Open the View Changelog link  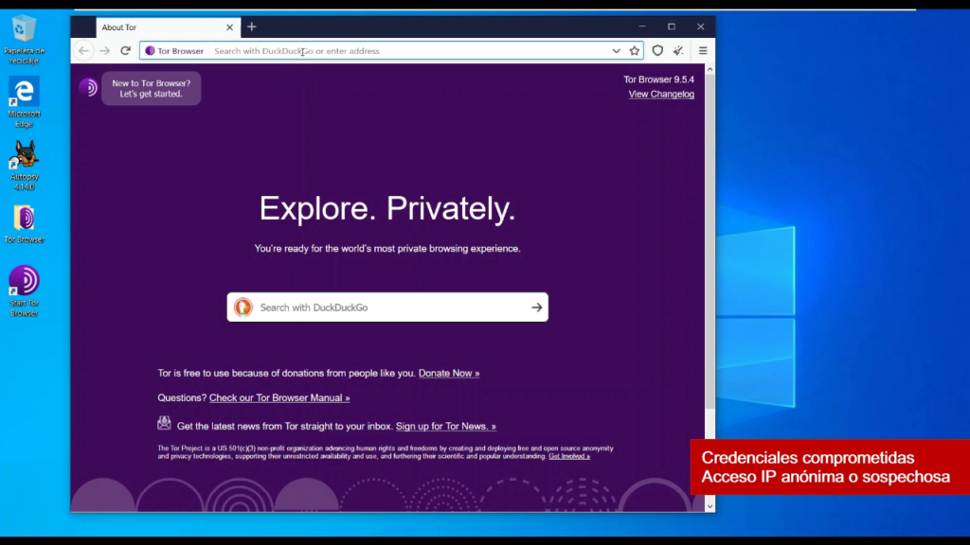click(x=661, y=94)
